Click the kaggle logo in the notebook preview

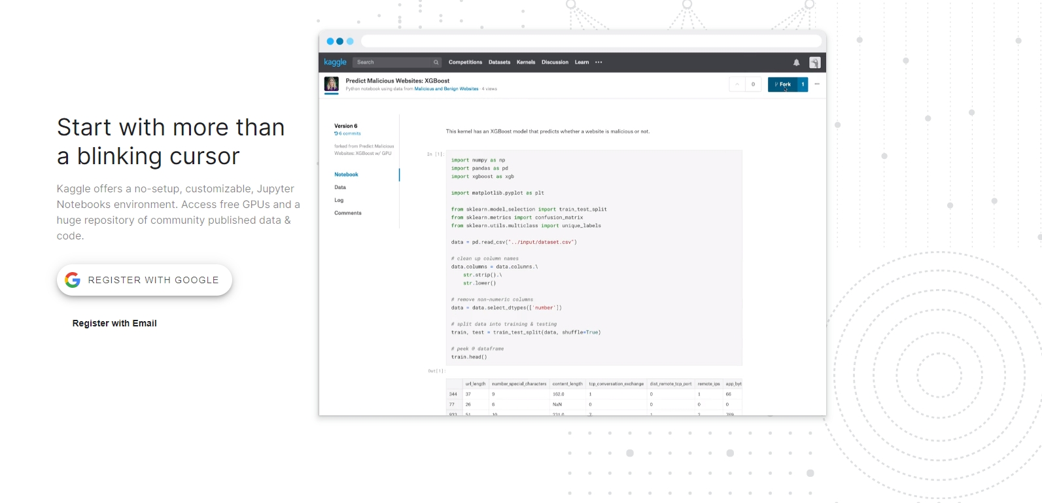tap(335, 62)
